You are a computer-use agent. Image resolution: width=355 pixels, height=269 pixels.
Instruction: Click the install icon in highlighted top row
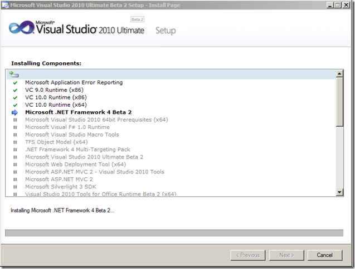14,74
